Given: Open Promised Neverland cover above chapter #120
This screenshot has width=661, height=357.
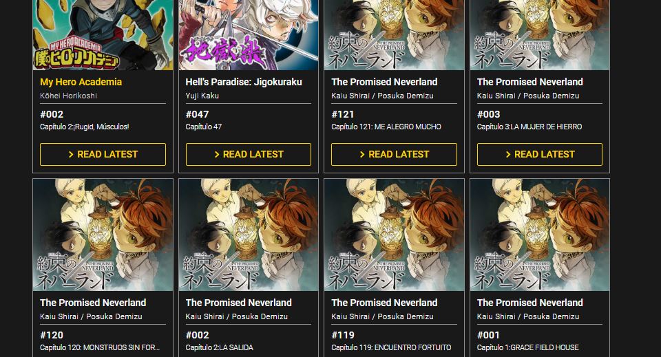Looking at the screenshot, I should point(103,235).
